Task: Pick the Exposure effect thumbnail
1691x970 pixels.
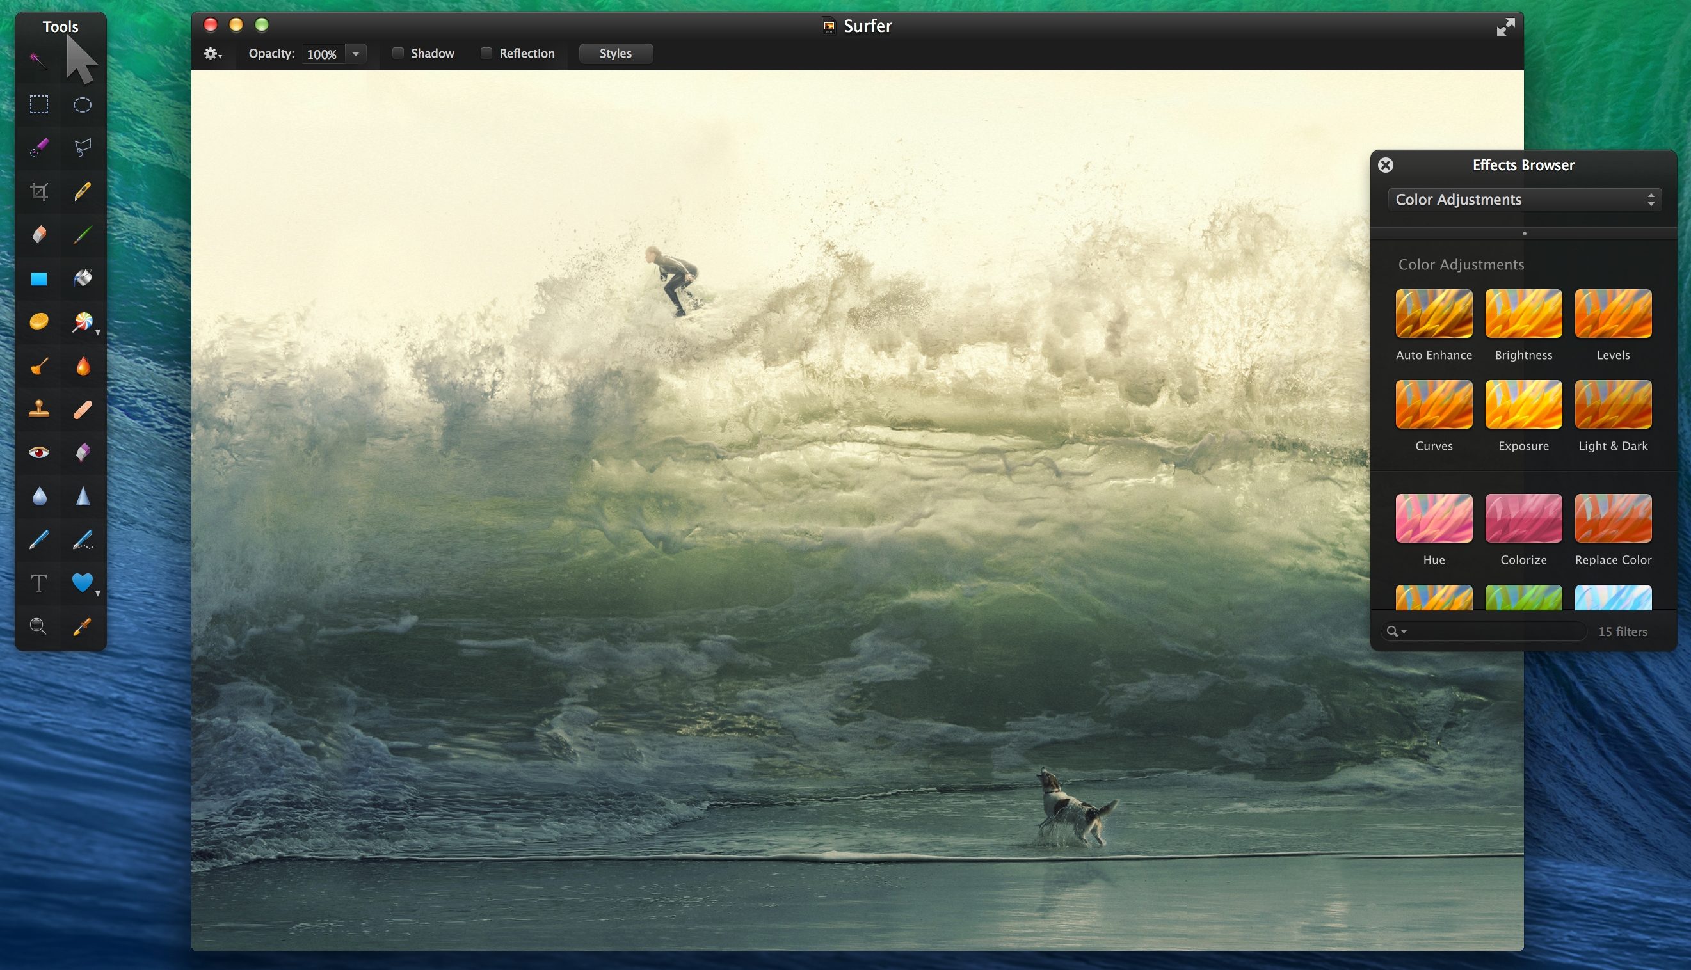Action: [x=1524, y=404]
